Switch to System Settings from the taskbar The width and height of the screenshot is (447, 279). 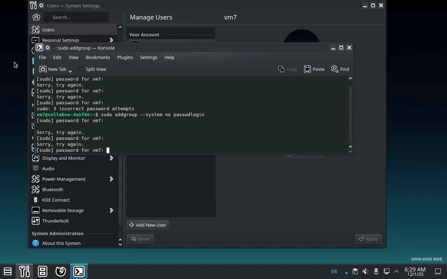[x=24, y=271]
